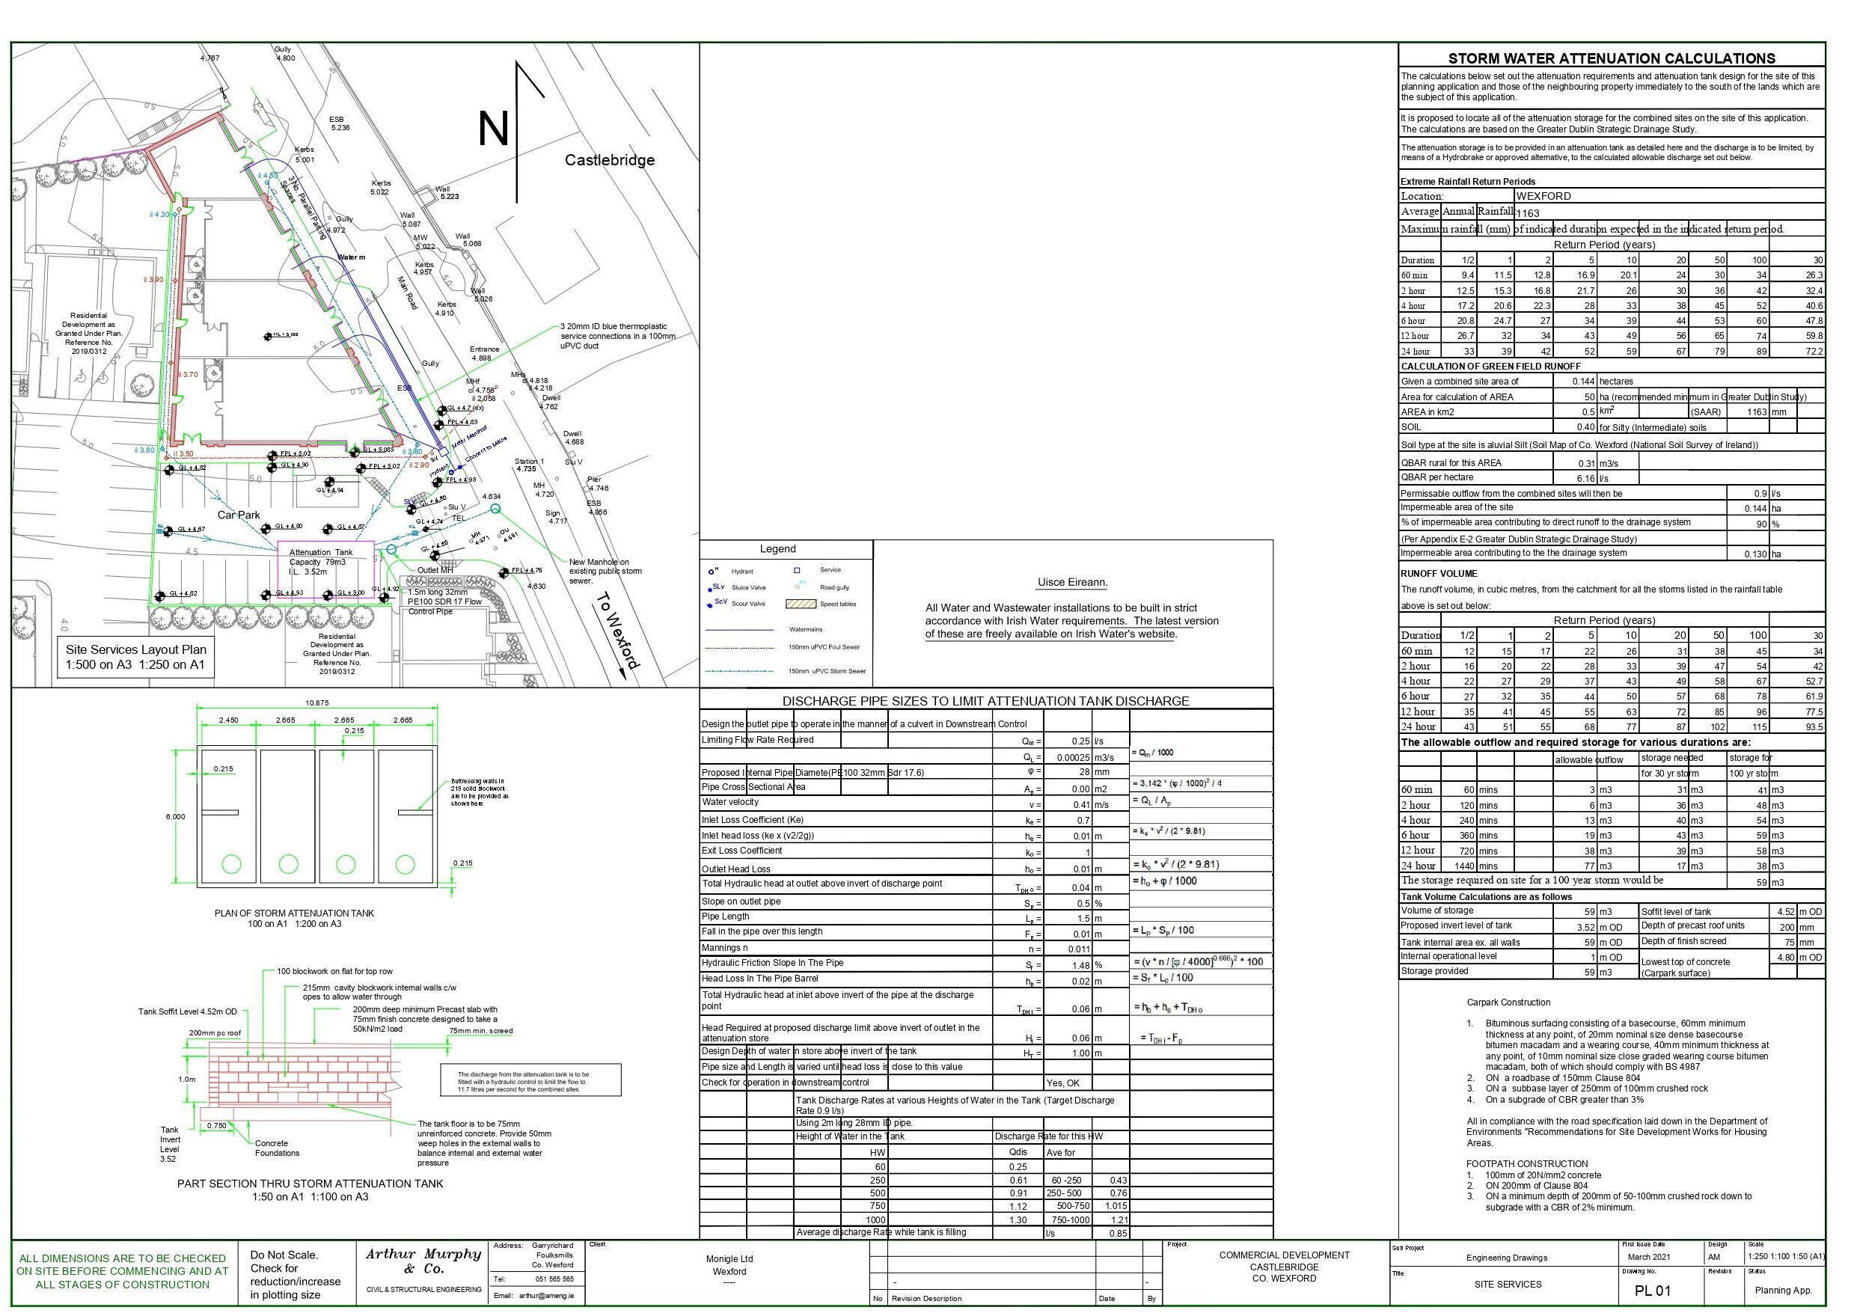The height and width of the screenshot is (1313, 1857).
Task: Click the WEXFORD location cell
Action: (1544, 196)
